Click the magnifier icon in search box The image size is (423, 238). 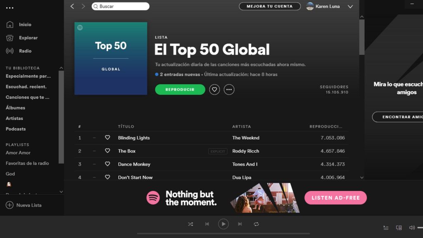pos(95,7)
